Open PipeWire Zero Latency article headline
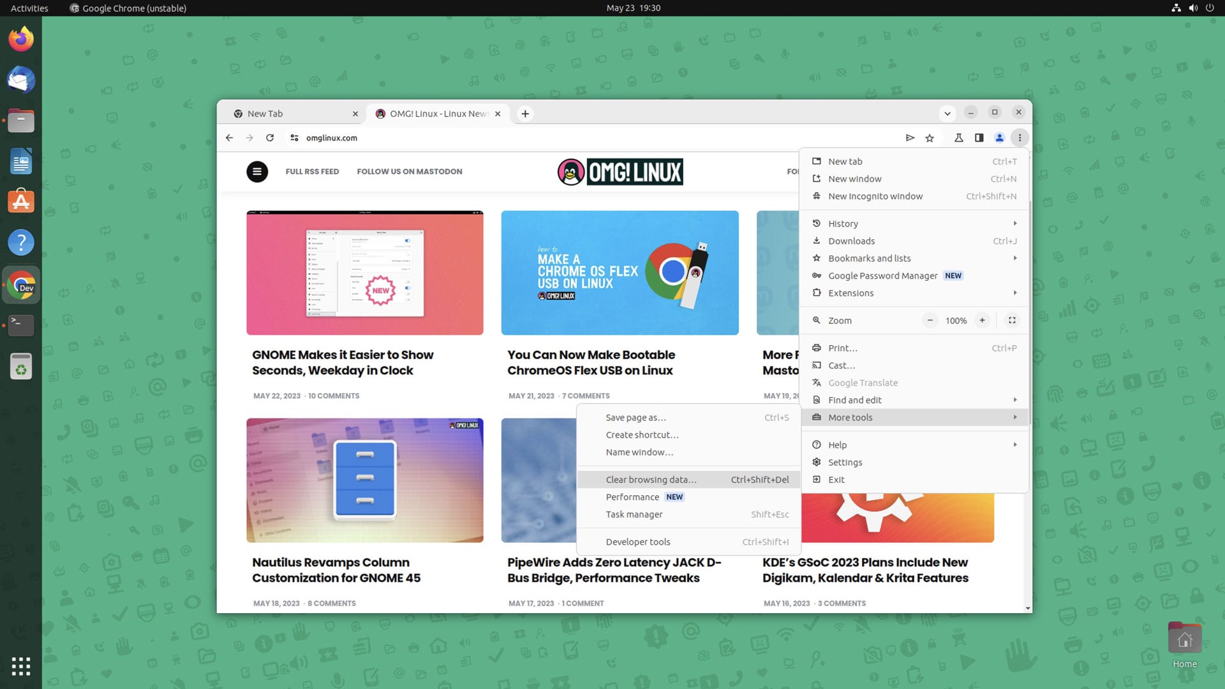Viewport: 1225px width, 689px height. [x=614, y=570]
